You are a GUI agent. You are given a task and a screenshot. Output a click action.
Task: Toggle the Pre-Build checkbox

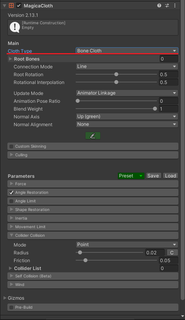tap(11, 307)
